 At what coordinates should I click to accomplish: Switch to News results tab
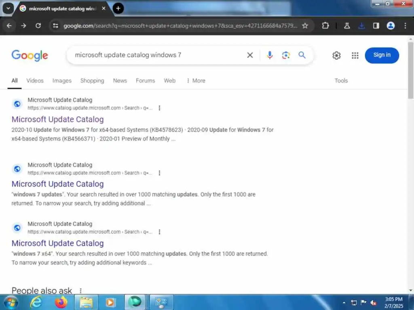tap(120, 81)
